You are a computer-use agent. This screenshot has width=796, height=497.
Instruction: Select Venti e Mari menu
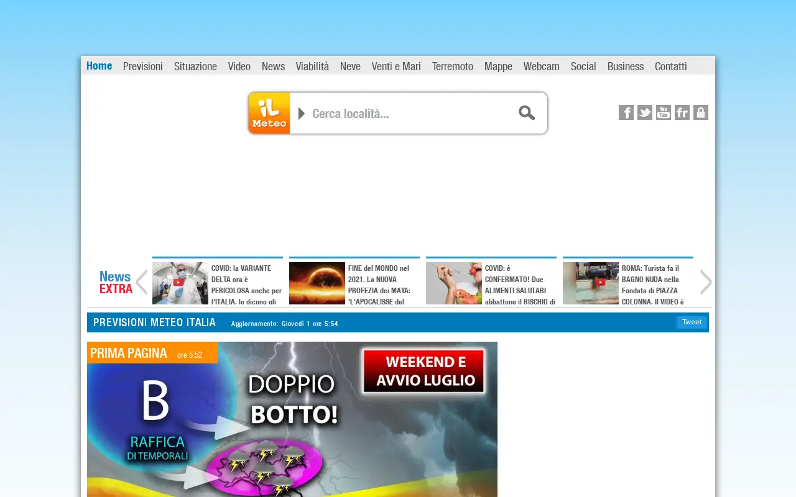(396, 66)
